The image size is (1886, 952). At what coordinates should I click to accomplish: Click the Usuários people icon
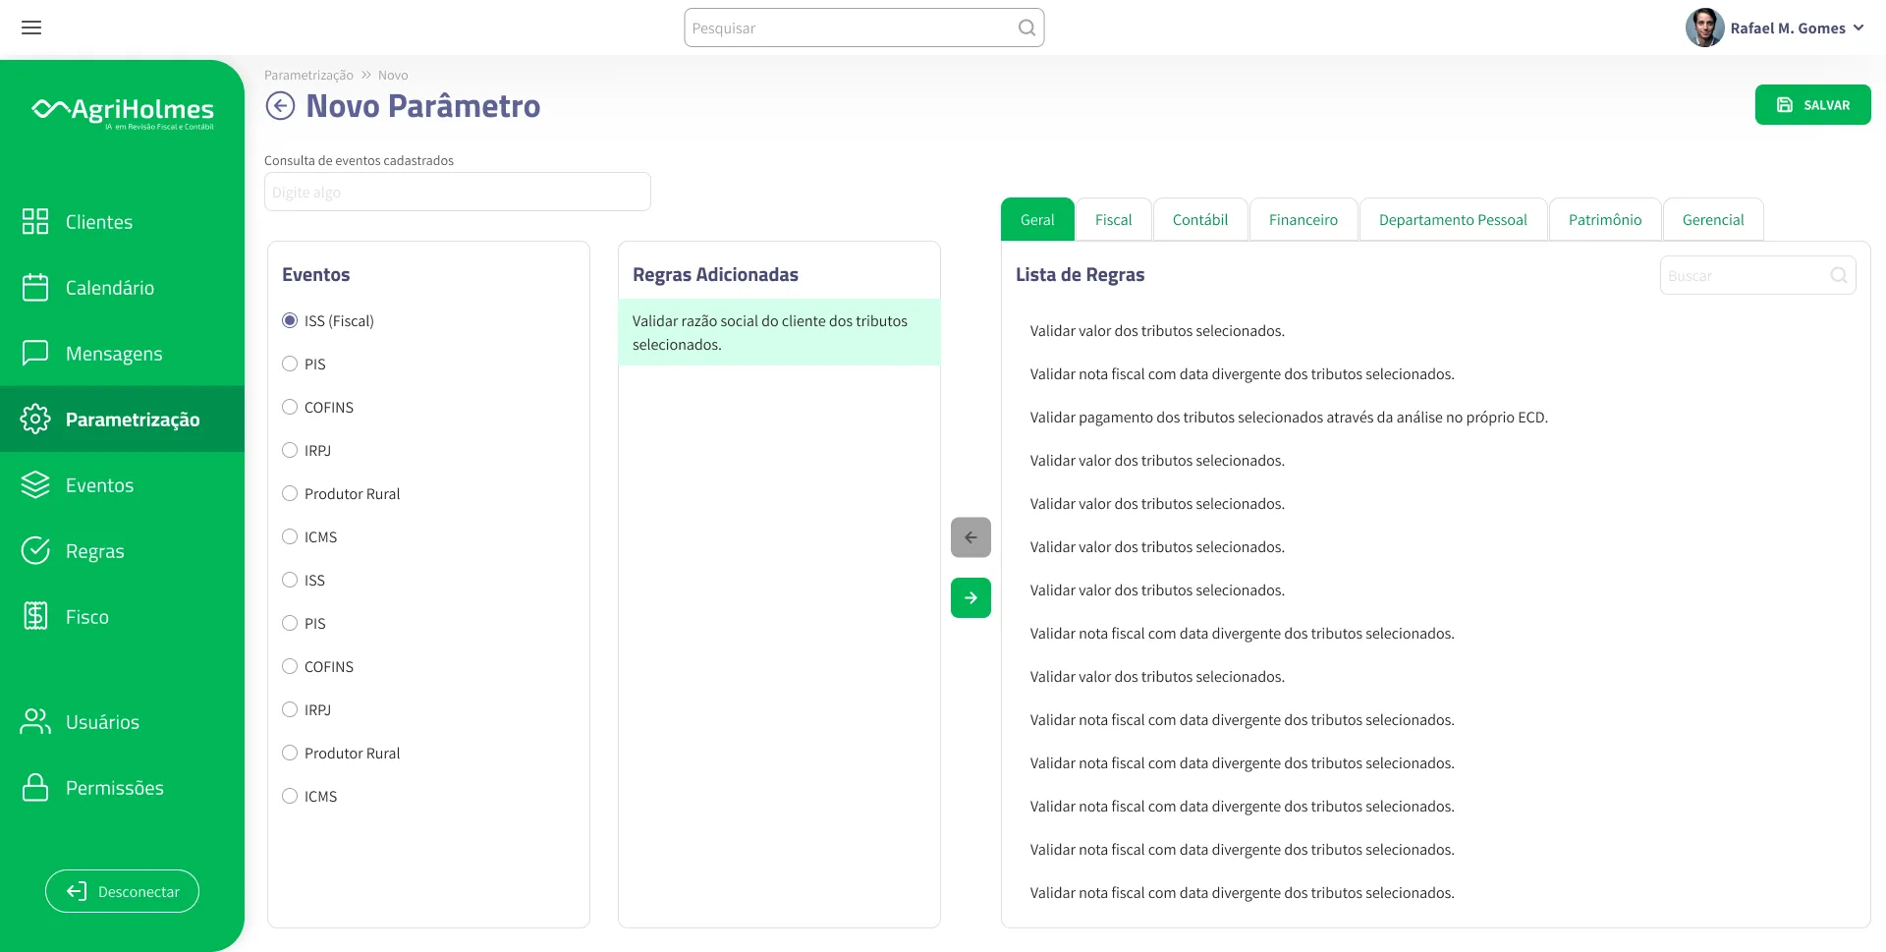pyautogui.click(x=35, y=721)
